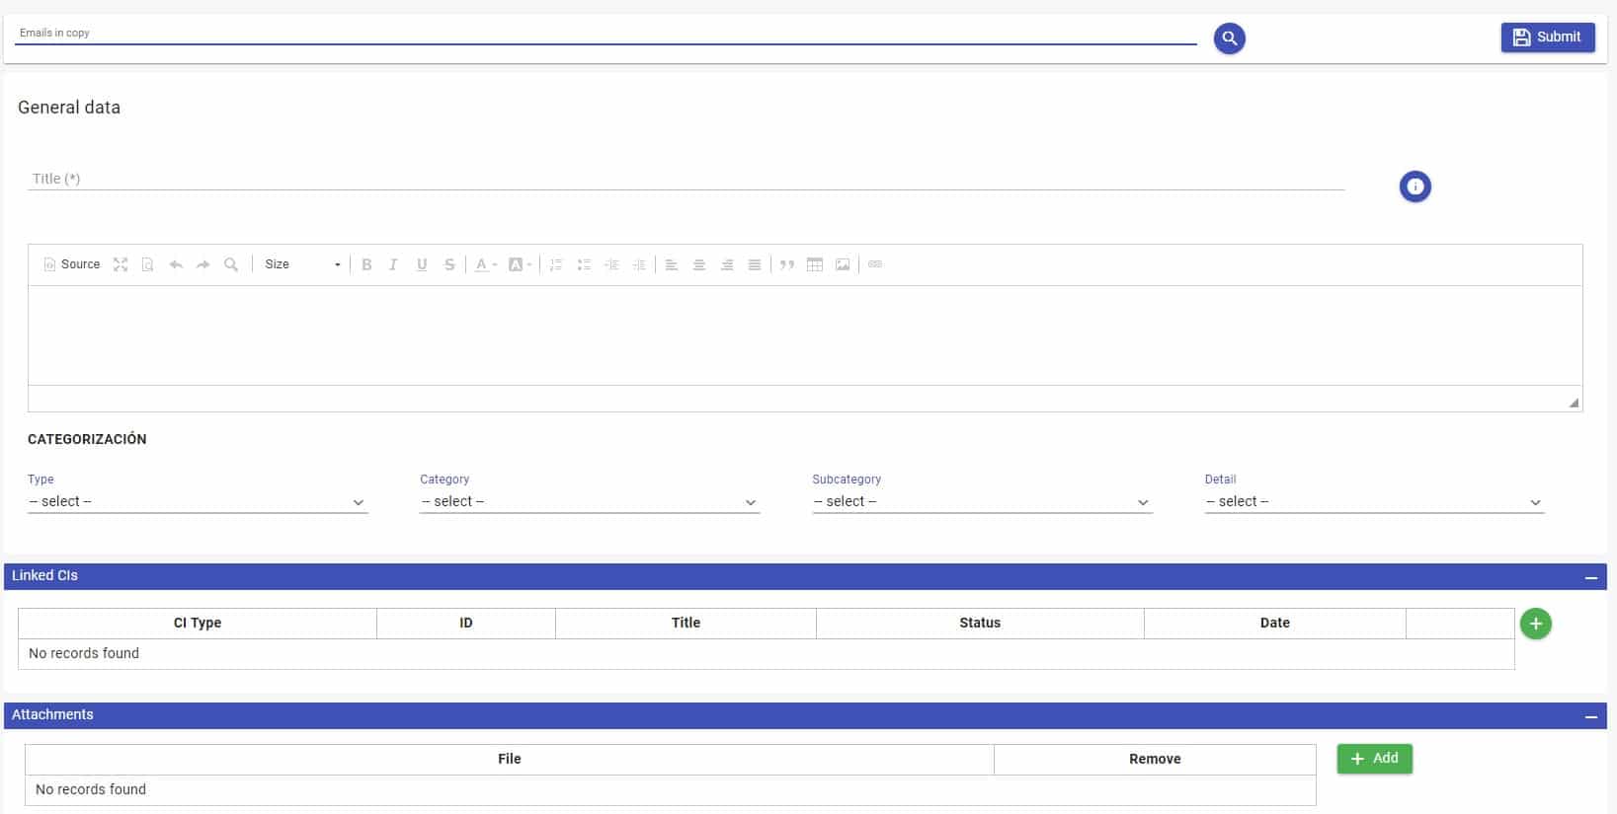Focus the Title input field
Viewport: 1617px width, 814px height.
tap(686, 179)
